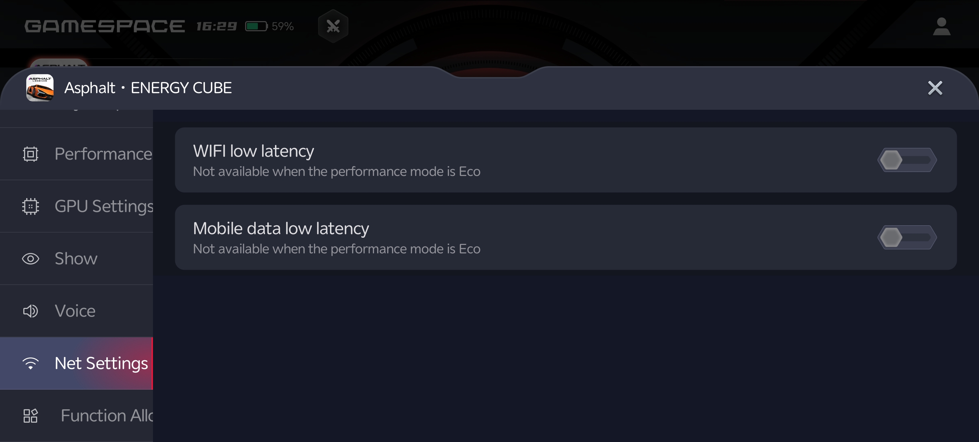
Task: Click the GPU Settings chip icon
Action: tap(30, 206)
